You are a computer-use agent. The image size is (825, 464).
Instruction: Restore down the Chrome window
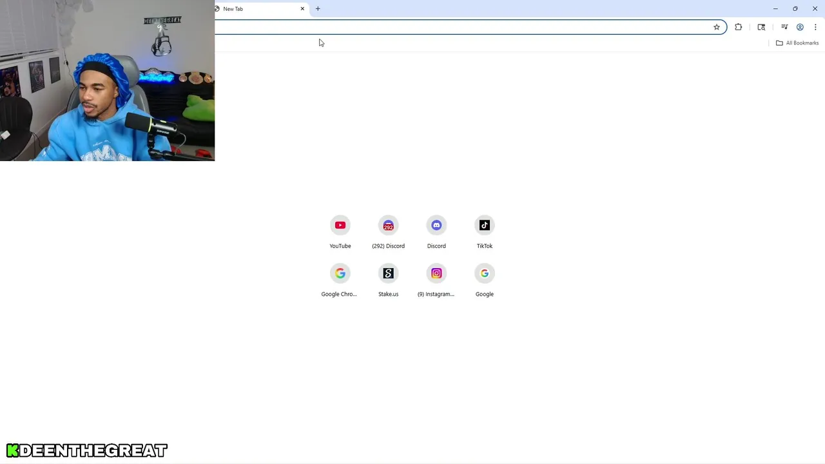click(x=795, y=9)
